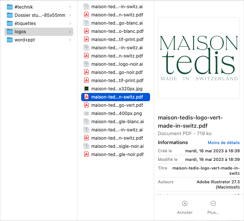Image resolution: width=244 pixels, height=221 pixels.
Task: Click the Auteurs value Adobe Illustrator 27.3
Action: coord(218,184)
